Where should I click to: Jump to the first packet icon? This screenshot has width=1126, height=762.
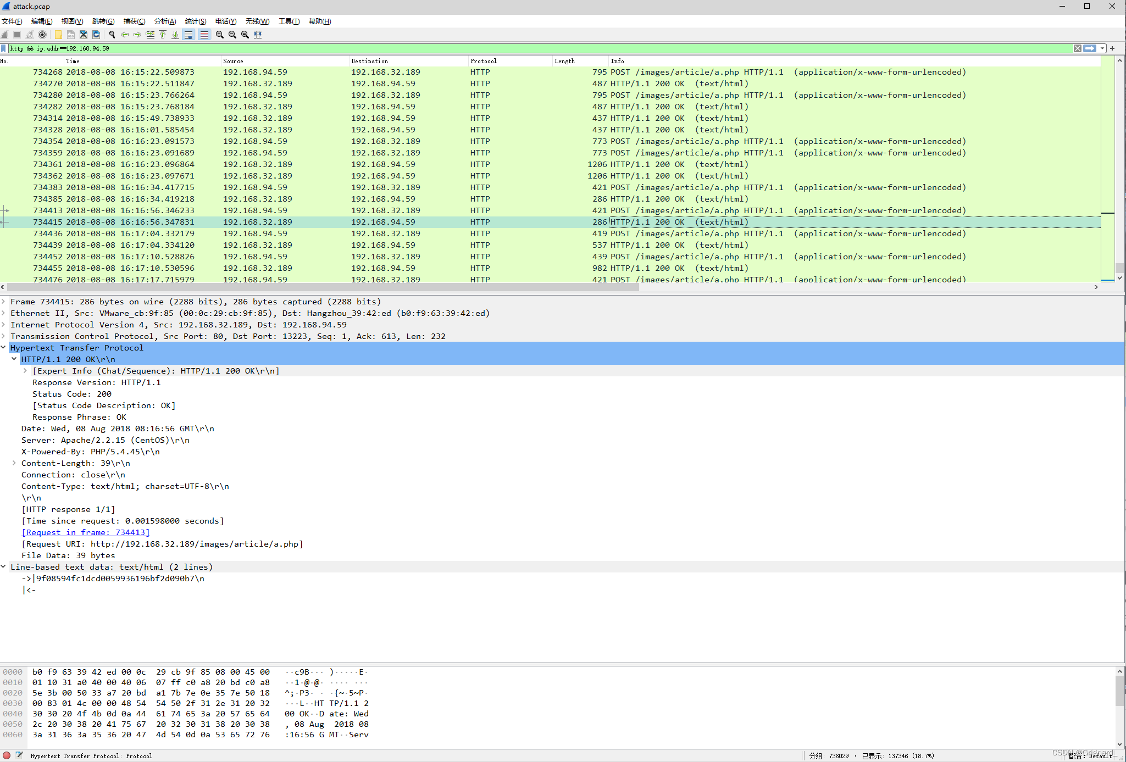coord(163,35)
